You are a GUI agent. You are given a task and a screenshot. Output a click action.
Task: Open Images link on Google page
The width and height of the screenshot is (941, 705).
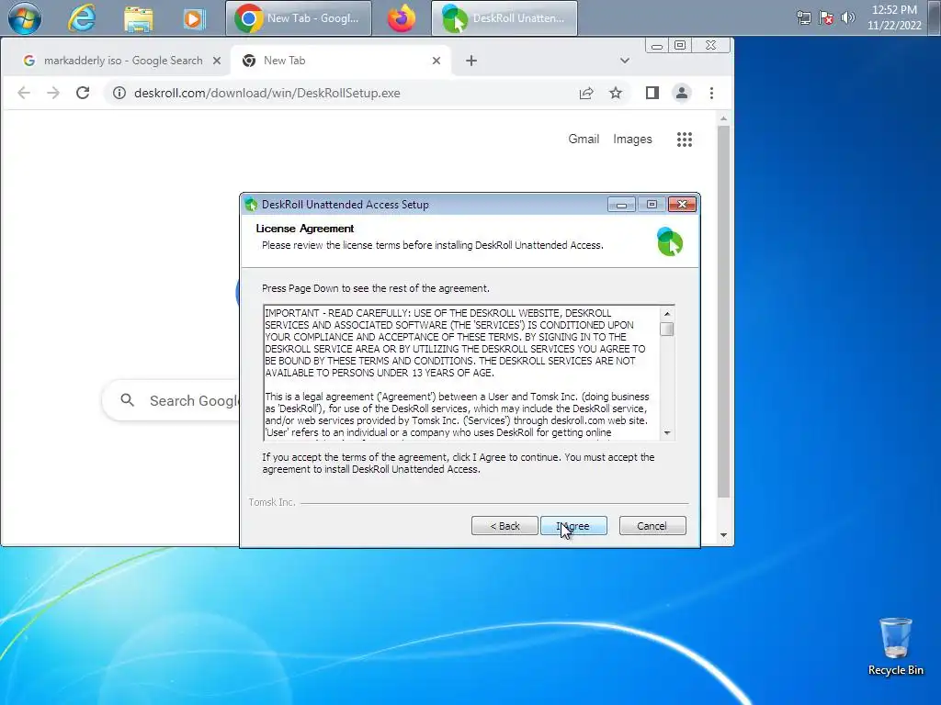(632, 140)
